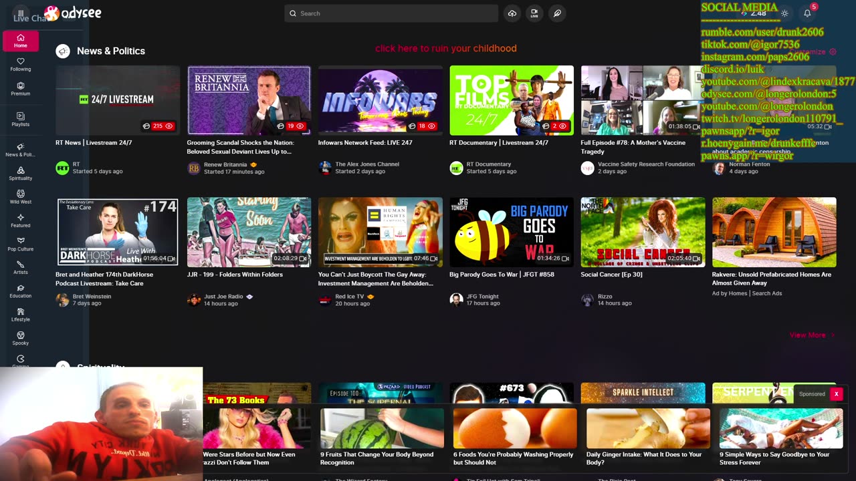Open The Alex Jones Channel link
This screenshot has width=856, height=481.
367,164
